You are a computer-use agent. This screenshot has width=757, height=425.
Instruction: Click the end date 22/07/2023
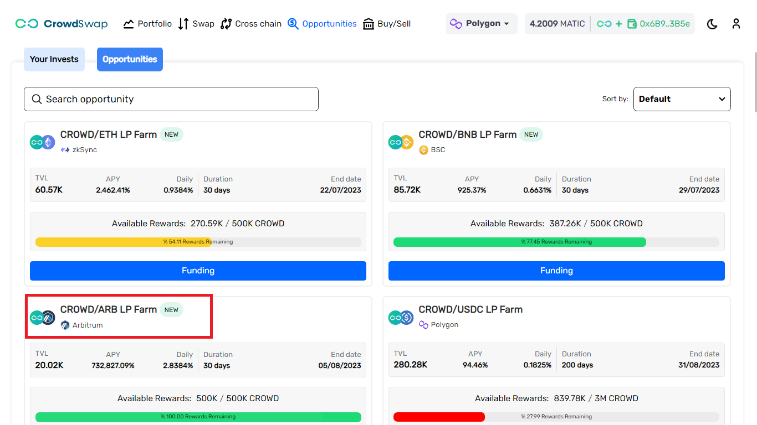point(340,190)
